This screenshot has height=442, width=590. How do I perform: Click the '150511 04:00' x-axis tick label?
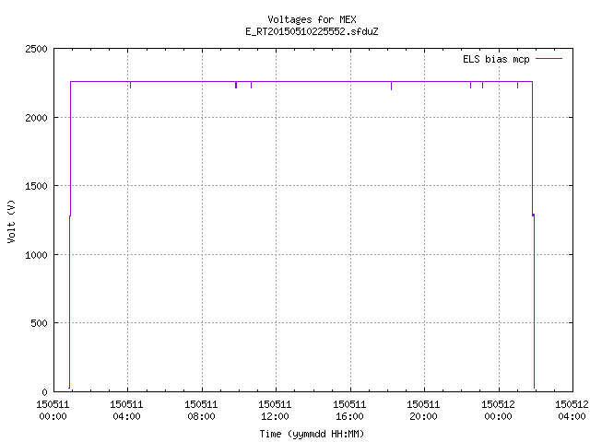127,411
